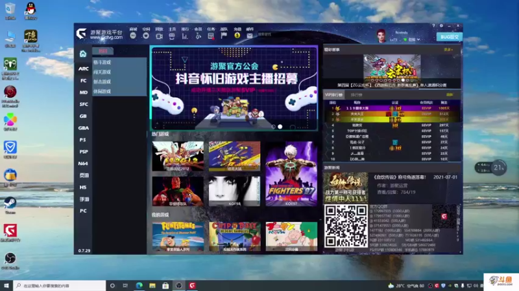Screen dimensions: 519x291
Task: Click the 刷新 refresh link
Action: pos(449,95)
